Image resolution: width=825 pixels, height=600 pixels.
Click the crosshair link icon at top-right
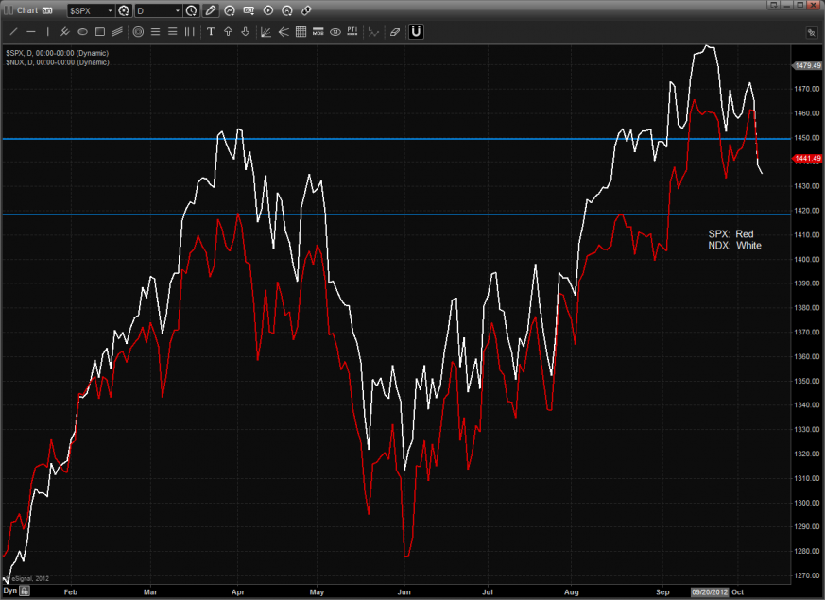coord(812,33)
